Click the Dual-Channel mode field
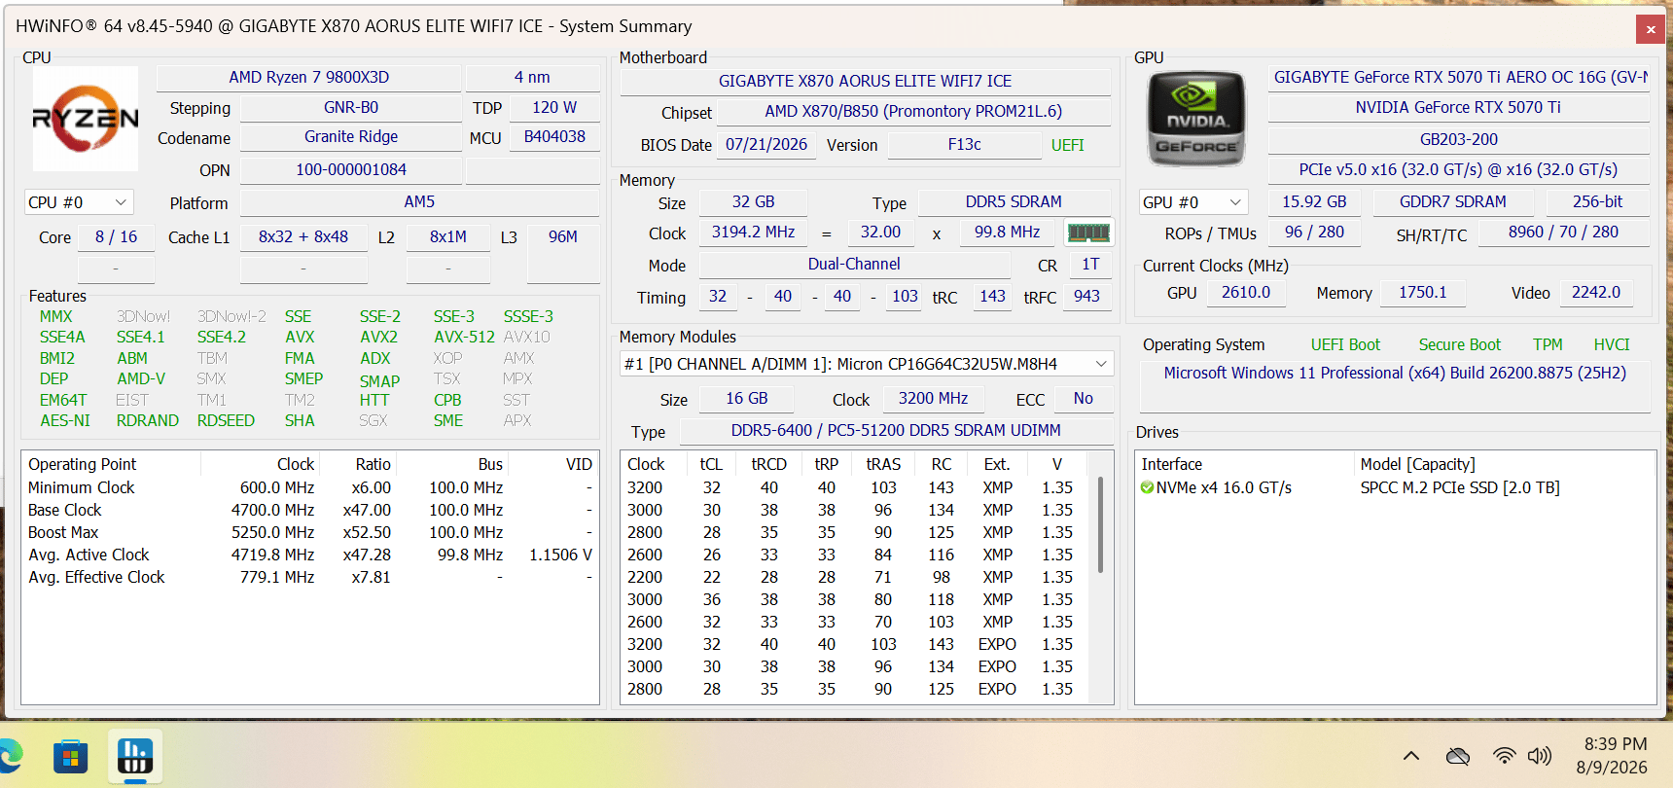1673x788 pixels. click(x=854, y=265)
